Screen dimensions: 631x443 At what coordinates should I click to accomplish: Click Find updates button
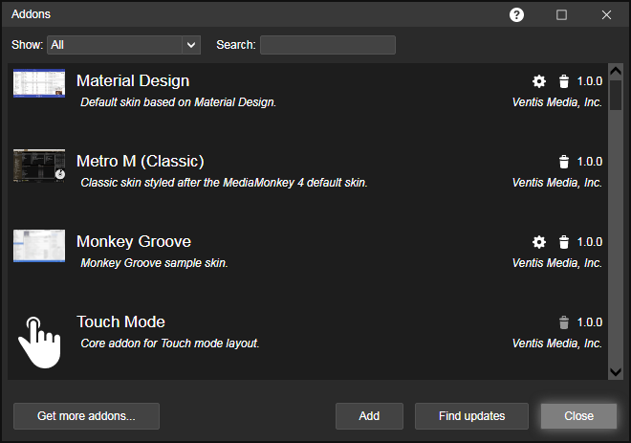point(471,416)
